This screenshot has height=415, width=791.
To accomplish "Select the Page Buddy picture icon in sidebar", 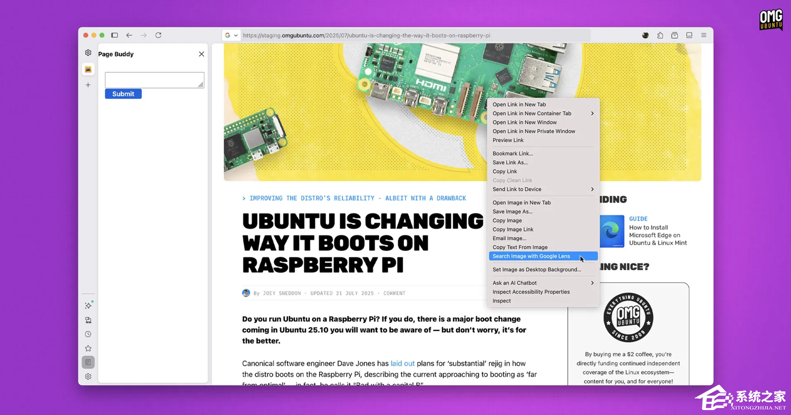I will tap(88, 69).
